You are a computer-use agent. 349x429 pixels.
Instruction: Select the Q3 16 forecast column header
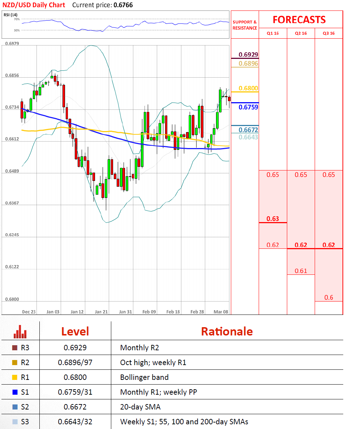(328, 33)
